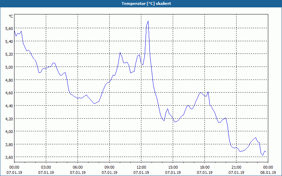Select the 5,20 y-axis label
282x176 pixels.
tap(9, 54)
